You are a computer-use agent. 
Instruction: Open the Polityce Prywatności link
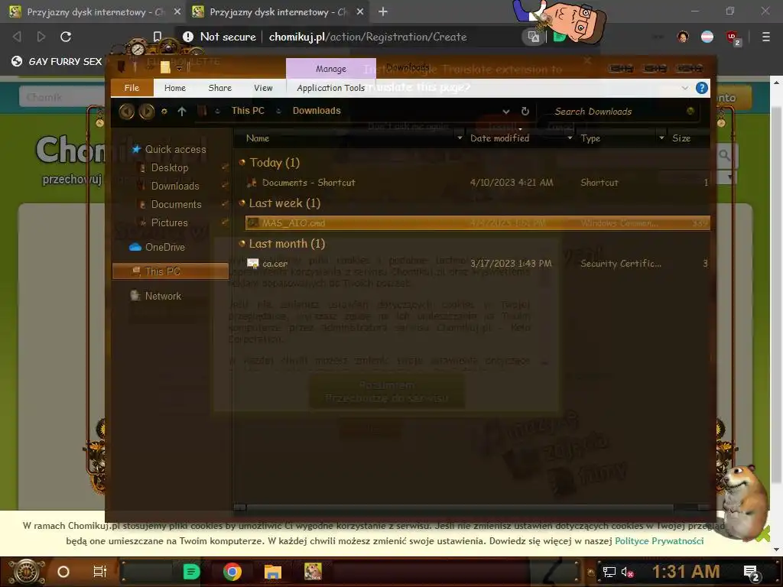658,541
